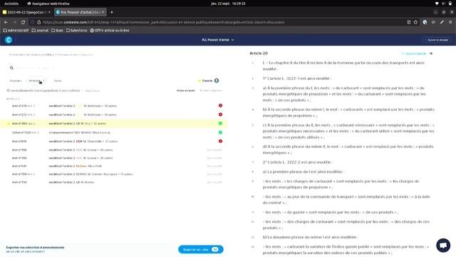Select Amt n°370 amendment row
The width and height of the screenshot is (456, 257).
(114, 106)
